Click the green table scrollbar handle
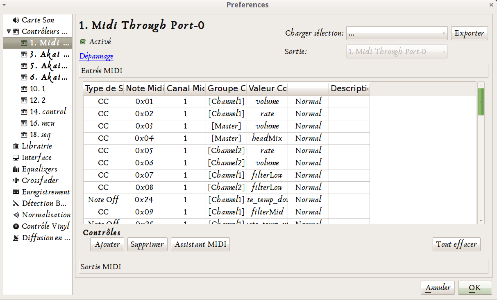This screenshot has height=300, width=497. pos(481,102)
